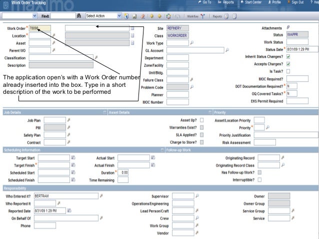Screen dimensions: 319x239
Task: Go to Start Center
Action: pos(251,2)
